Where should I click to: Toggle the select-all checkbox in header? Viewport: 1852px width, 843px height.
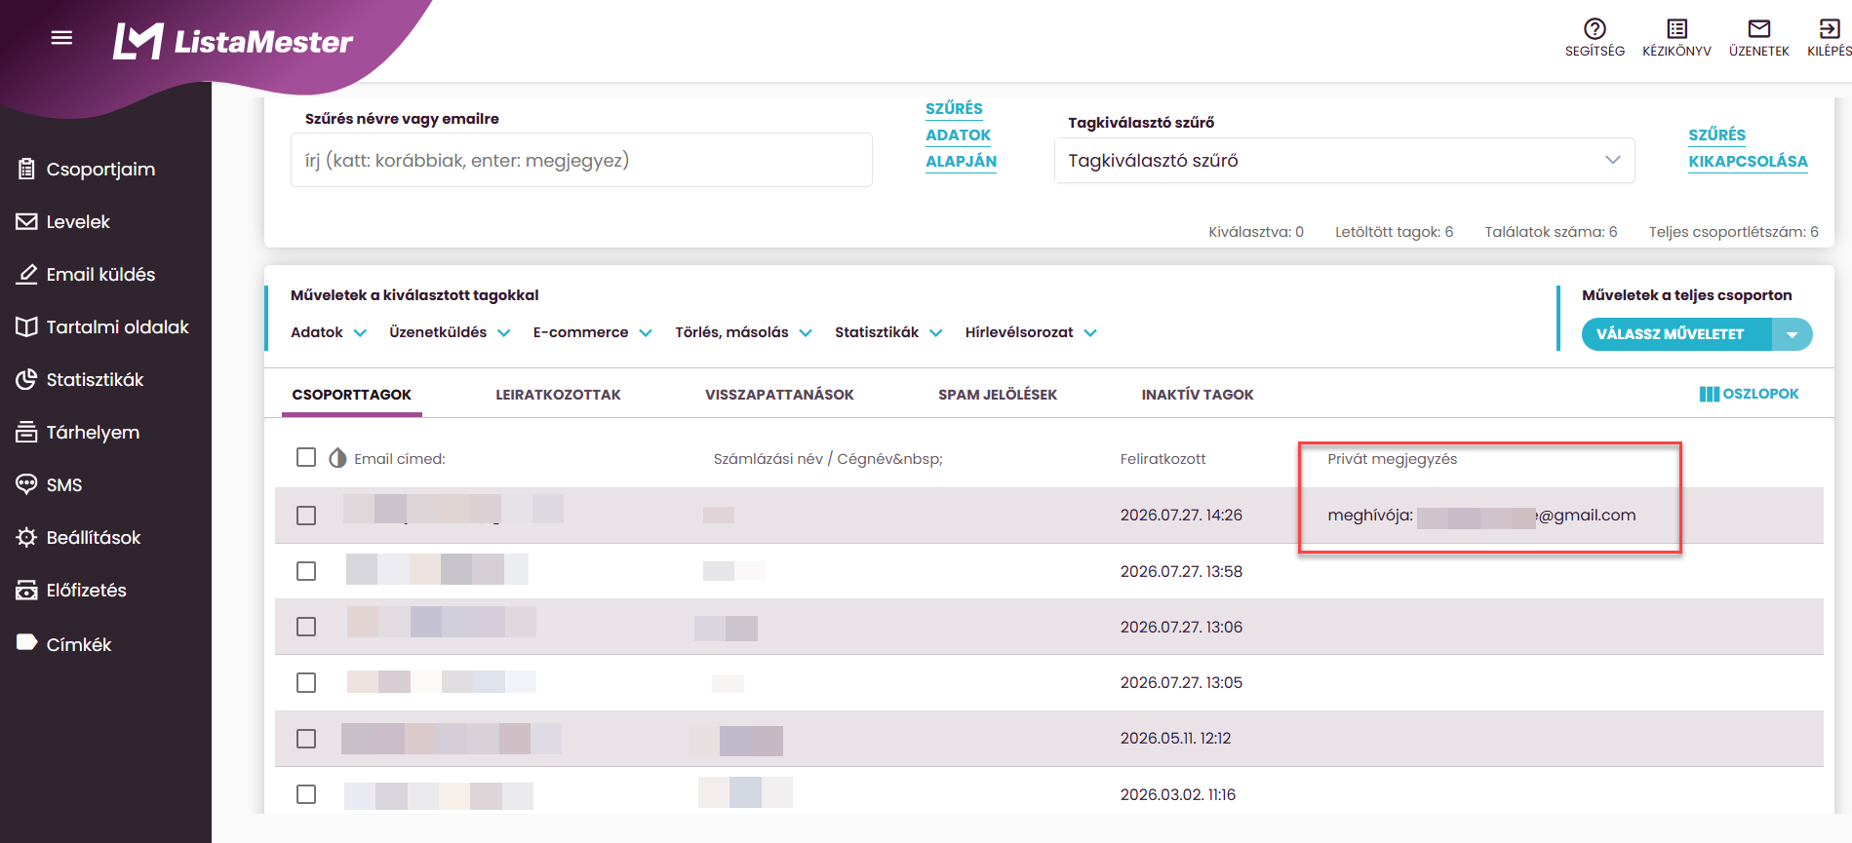click(306, 457)
